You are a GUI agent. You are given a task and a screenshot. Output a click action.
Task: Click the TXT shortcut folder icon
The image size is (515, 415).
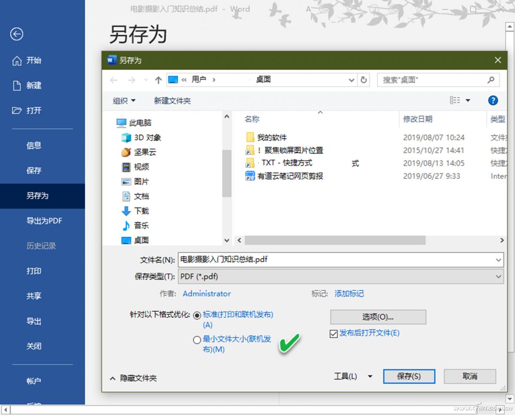coord(250,163)
